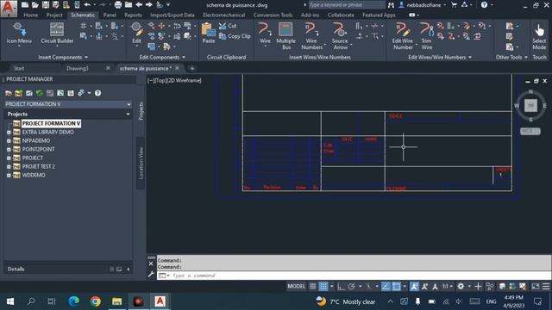Screen dimensions: 552x310
Task: Click the Undo arrow icon
Action: tap(87, 5)
